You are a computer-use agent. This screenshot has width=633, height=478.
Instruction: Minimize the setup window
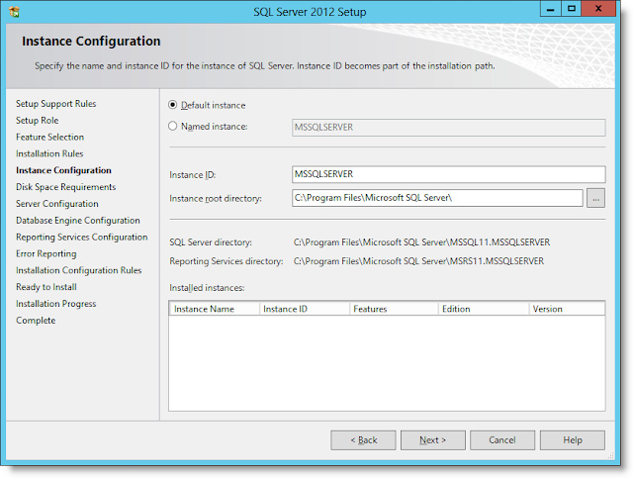pyautogui.click(x=551, y=9)
